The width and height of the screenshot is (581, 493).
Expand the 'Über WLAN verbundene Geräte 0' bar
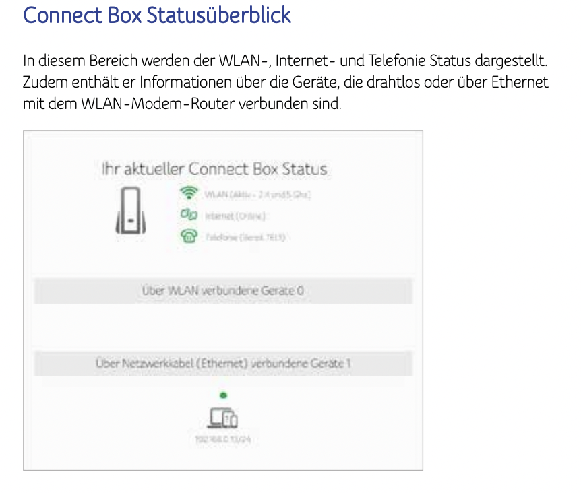point(223,291)
